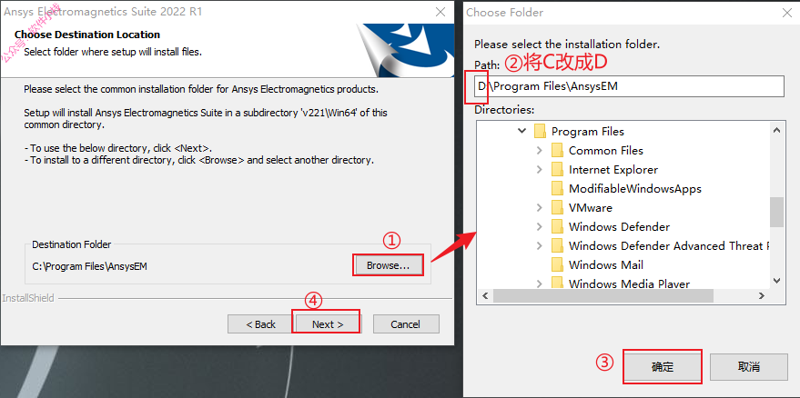Close the Choose Folder dialog

click(788, 13)
